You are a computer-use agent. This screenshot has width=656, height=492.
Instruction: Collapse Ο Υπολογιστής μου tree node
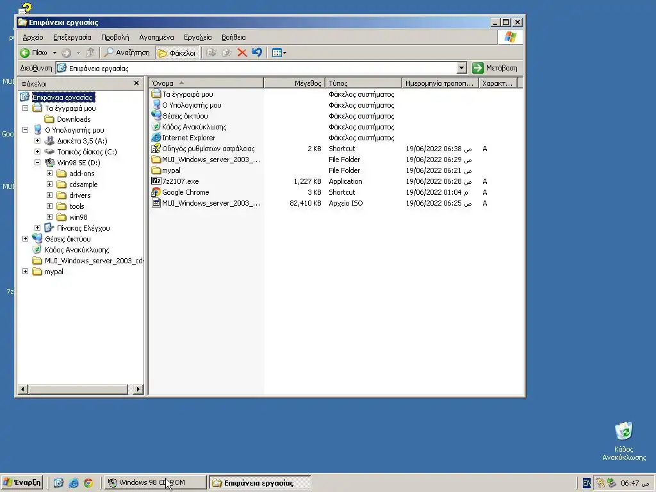(25, 129)
